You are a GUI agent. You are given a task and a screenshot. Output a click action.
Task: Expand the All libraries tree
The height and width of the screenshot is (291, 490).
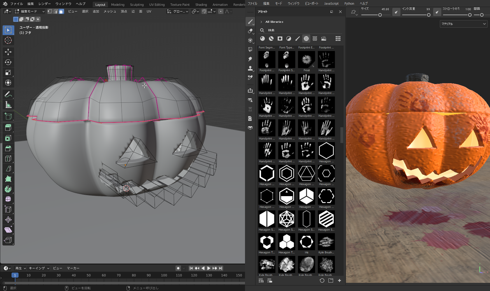261,22
